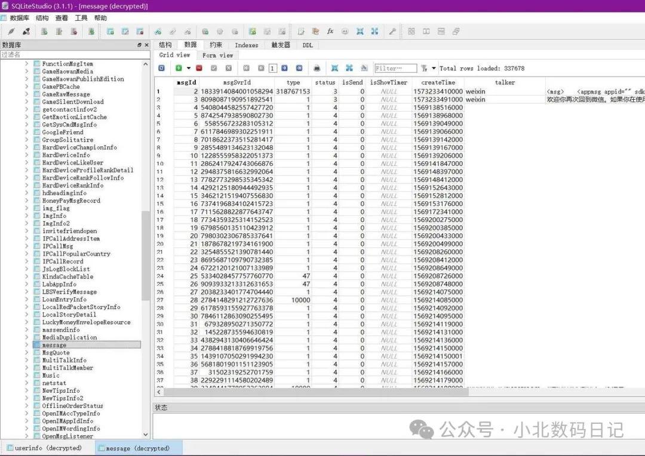Click the Remove database icon

(73, 31)
